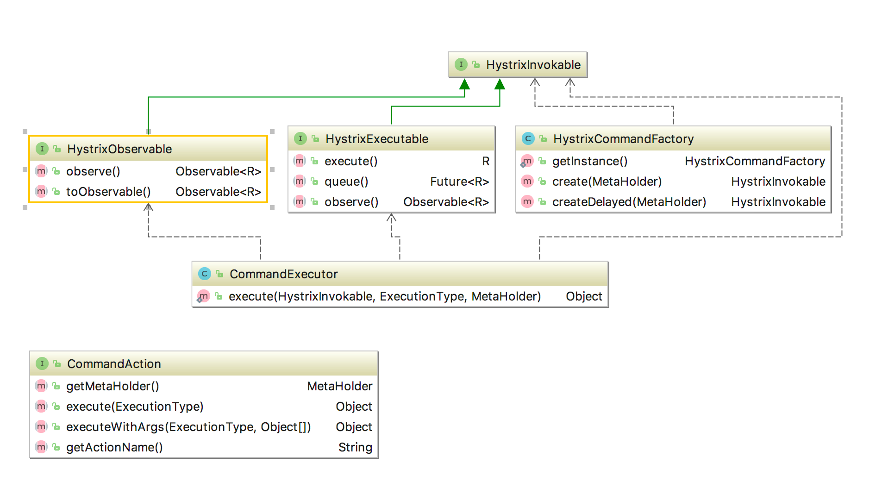Screen dimensions: 888x501
Task: Select the HystrixObservable title text
Action: 119,149
